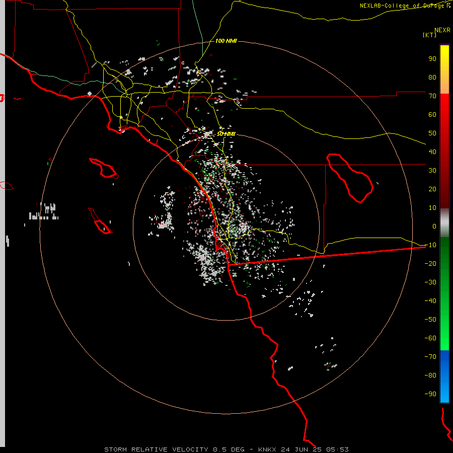Click the yellow-orange segment of the velocity color bar

pyautogui.click(x=444, y=69)
